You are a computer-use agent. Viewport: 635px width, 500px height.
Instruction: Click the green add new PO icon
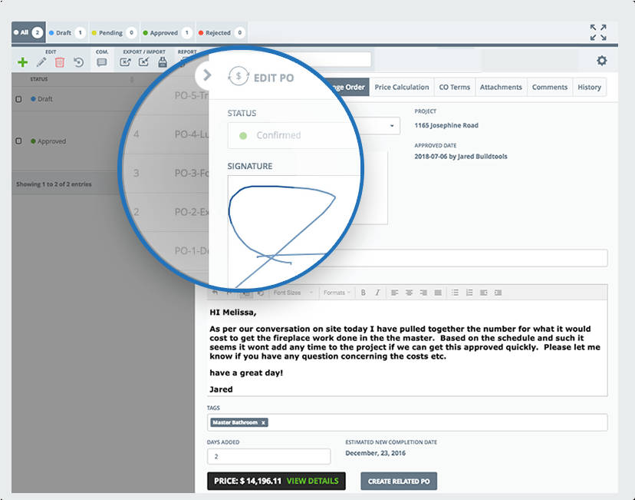pos(21,62)
